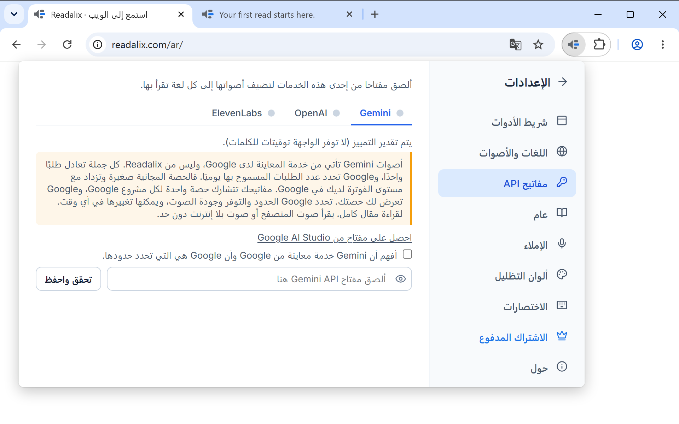The image size is (679, 424).
Task: Open the About section (حول)
Action: [x=507, y=368]
